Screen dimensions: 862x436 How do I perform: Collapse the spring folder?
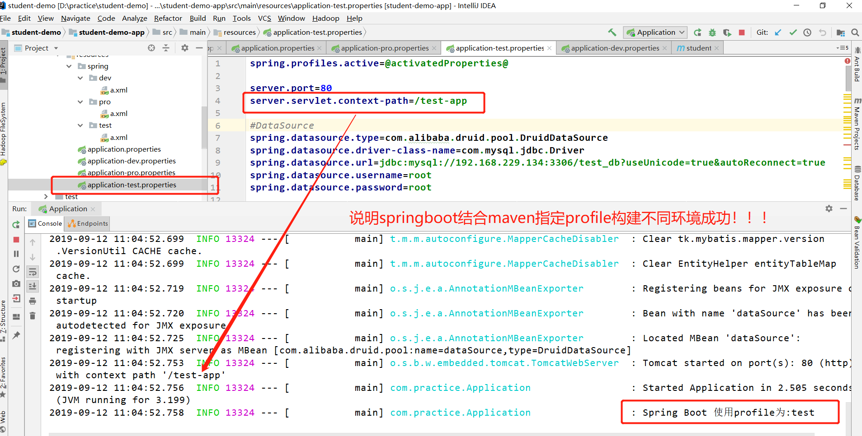[69, 66]
